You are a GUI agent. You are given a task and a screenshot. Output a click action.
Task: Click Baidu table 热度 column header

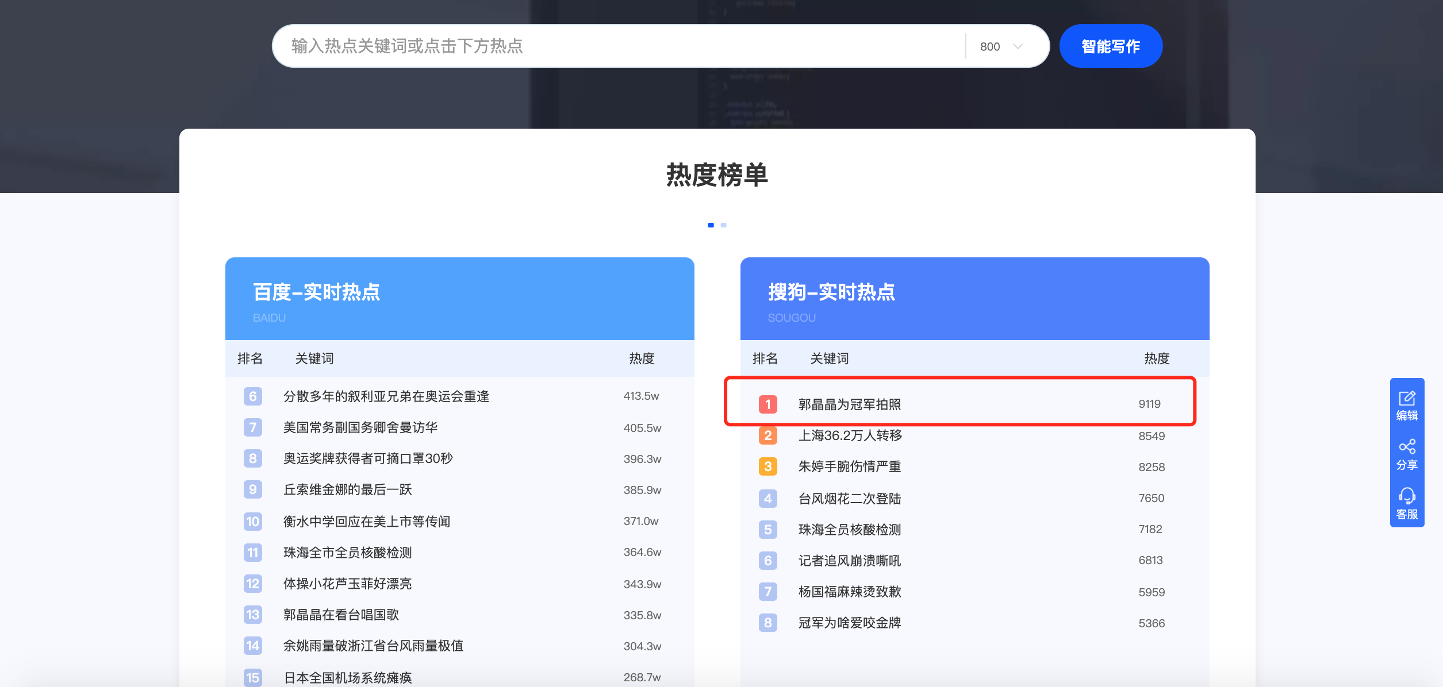[x=642, y=358]
